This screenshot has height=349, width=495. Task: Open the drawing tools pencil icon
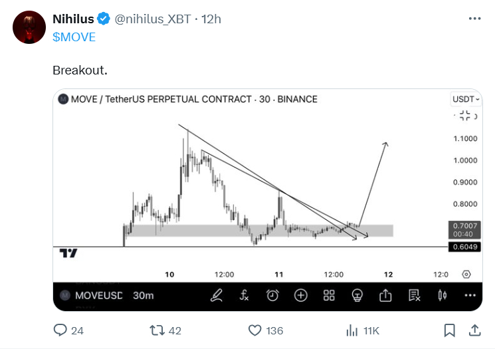click(x=217, y=295)
